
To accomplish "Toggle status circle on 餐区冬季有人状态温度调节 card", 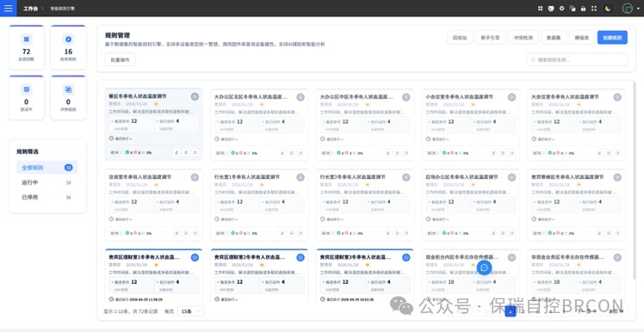I will (195, 96).
